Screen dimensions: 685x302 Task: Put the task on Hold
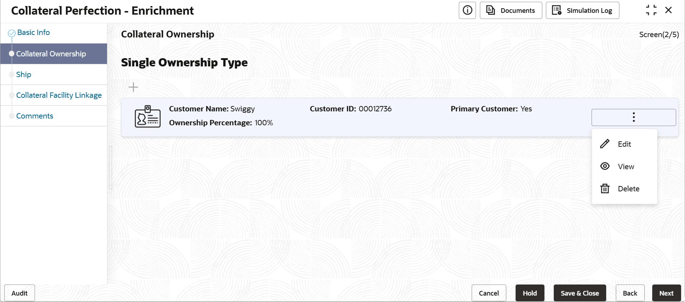coord(530,293)
